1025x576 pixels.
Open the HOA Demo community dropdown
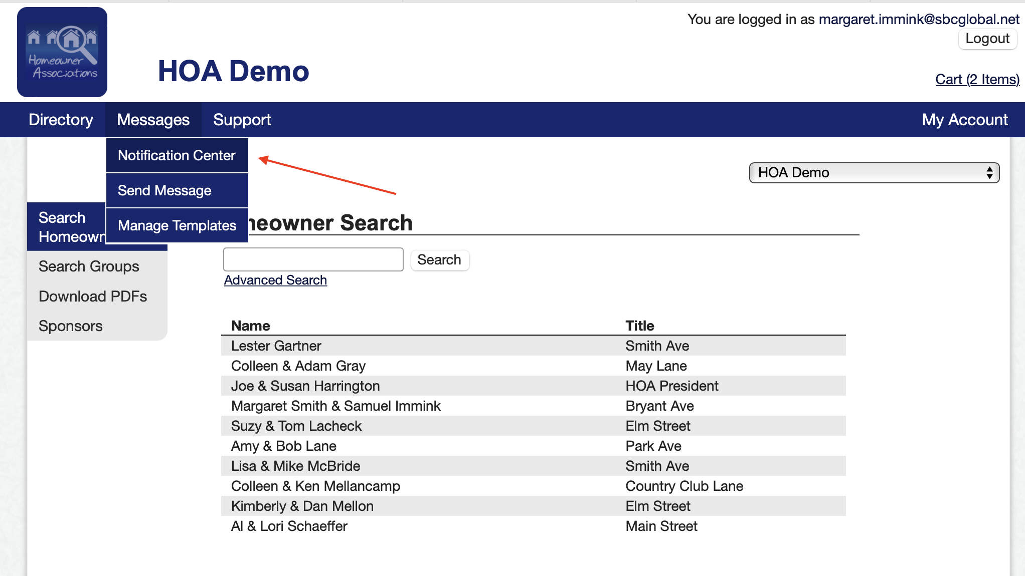tap(874, 173)
